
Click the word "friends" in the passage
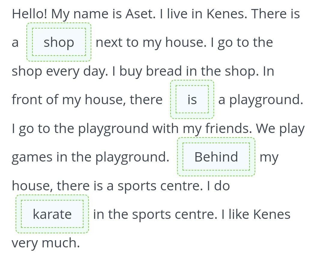click(x=229, y=128)
